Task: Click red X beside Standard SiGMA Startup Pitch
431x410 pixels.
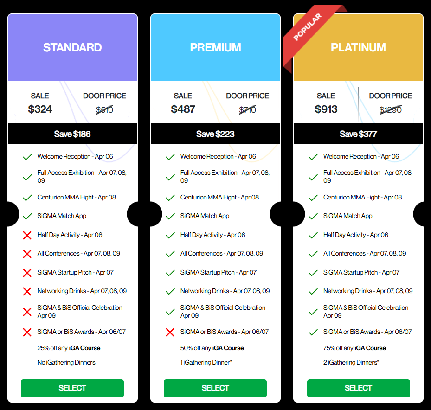Action: [x=27, y=273]
